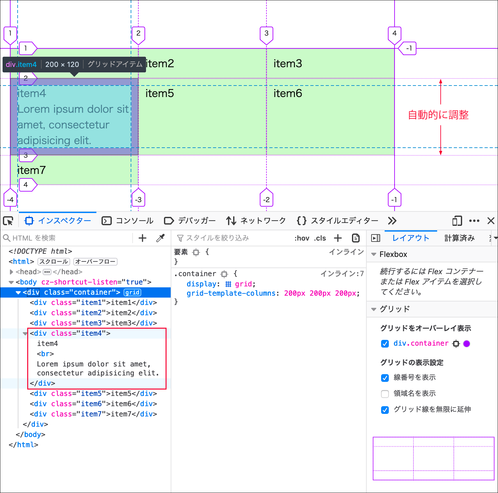Open the Computed styles tab
The width and height of the screenshot is (498, 493).
click(459, 238)
